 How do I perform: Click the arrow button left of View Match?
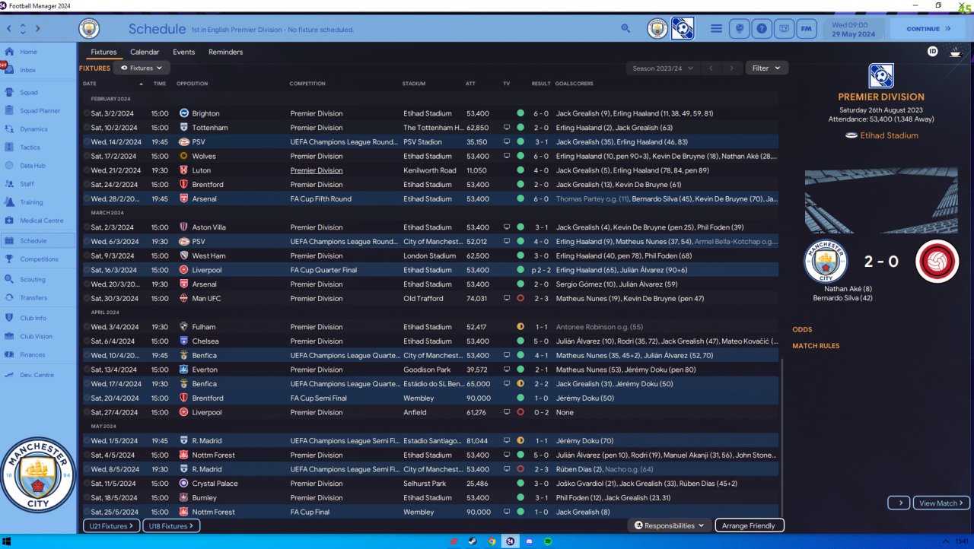(x=899, y=503)
